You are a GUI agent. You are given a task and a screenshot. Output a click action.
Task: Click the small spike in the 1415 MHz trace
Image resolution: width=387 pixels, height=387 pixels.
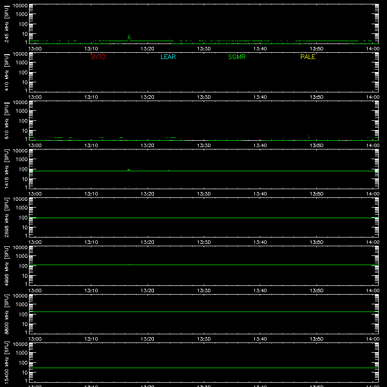point(129,170)
